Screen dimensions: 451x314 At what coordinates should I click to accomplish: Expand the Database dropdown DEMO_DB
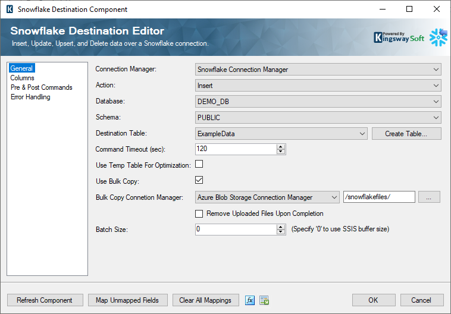(x=318, y=102)
